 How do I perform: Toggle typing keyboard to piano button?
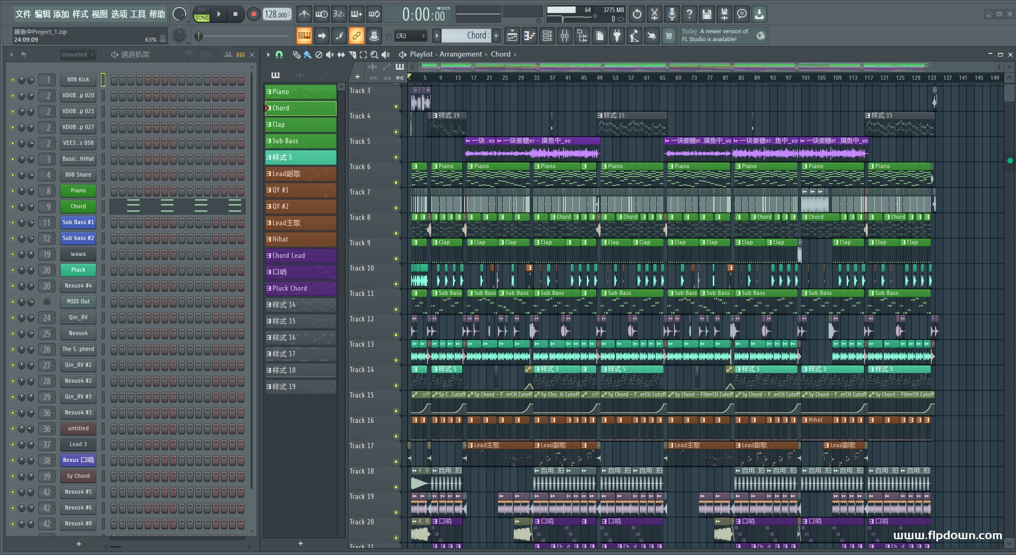point(304,36)
